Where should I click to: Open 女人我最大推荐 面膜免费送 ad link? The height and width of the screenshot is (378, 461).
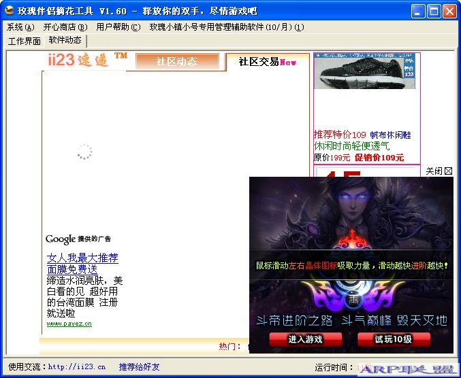point(82,264)
